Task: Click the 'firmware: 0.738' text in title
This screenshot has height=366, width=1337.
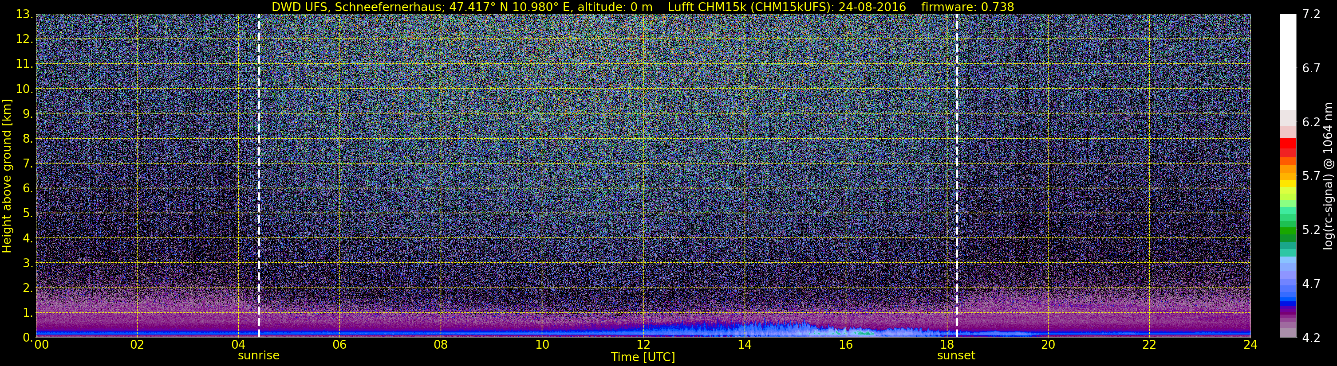Action: 967,7
